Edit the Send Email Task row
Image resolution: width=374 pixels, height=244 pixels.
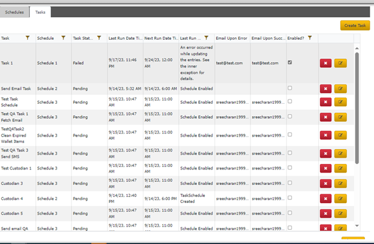point(340,89)
